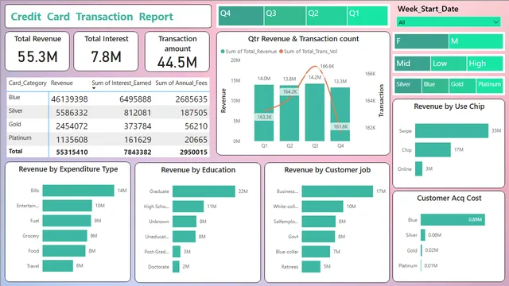The height and width of the screenshot is (286, 509).
Task: Select the Platinum row in table
Action: coord(108,139)
